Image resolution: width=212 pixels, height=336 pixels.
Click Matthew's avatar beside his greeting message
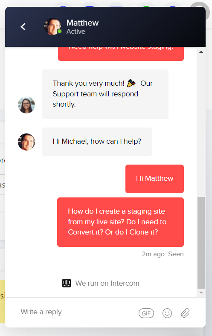point(26,142)
